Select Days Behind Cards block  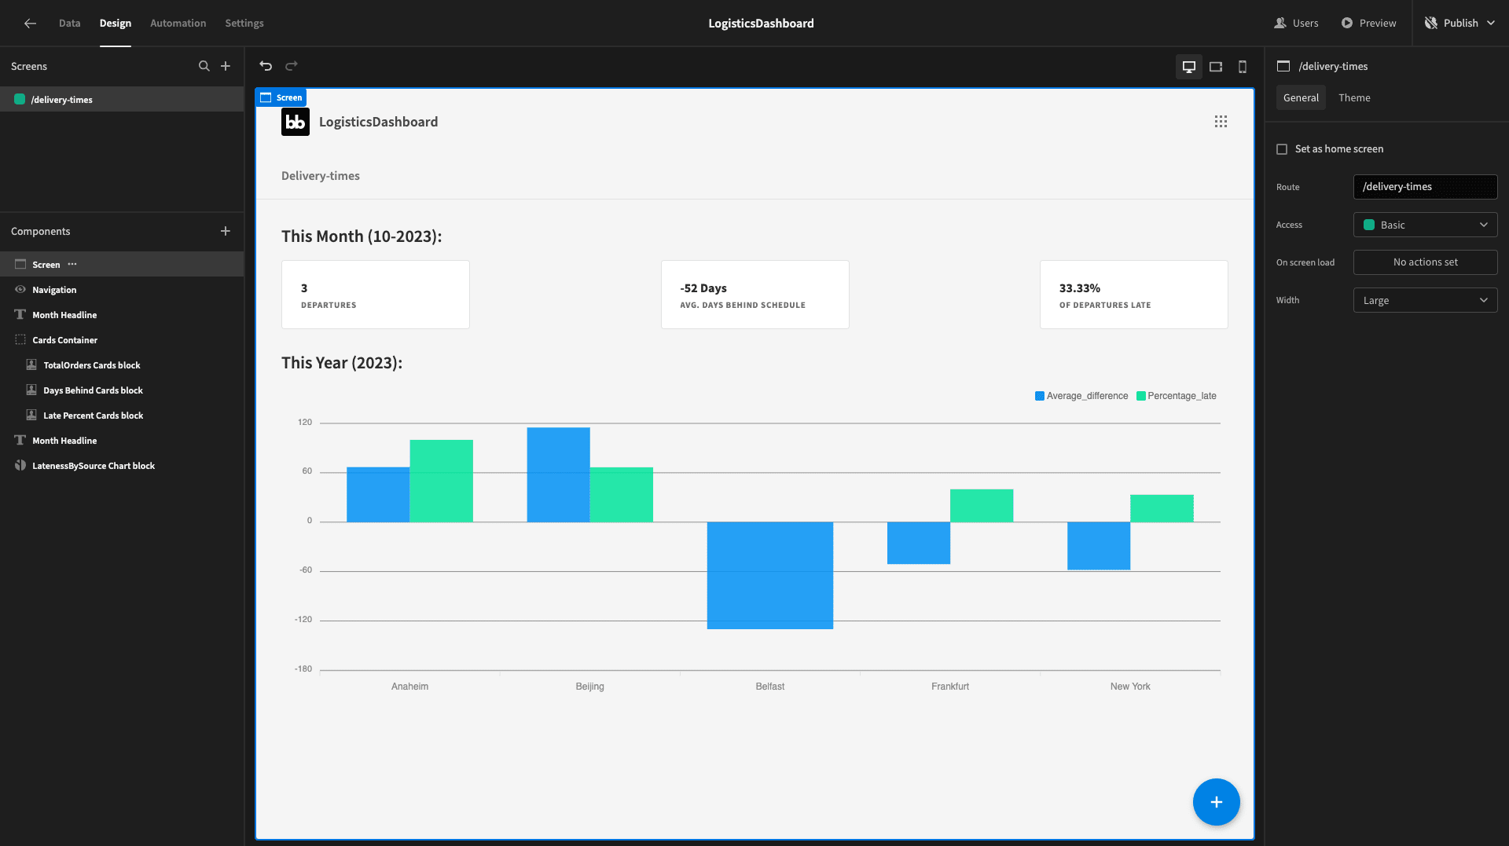(x=122, y=390)
